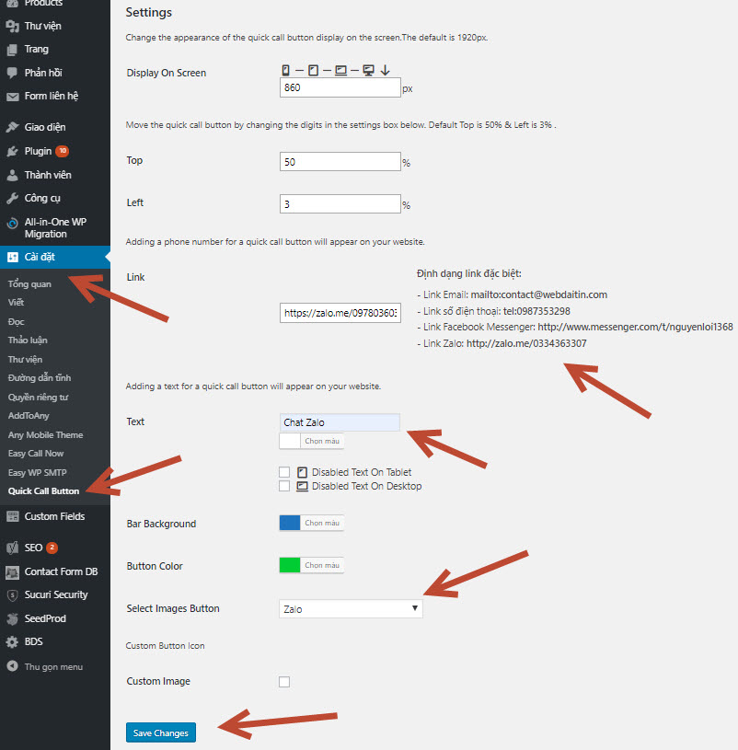Click the blue Bar Background color swatch

(x=290, y=523)
